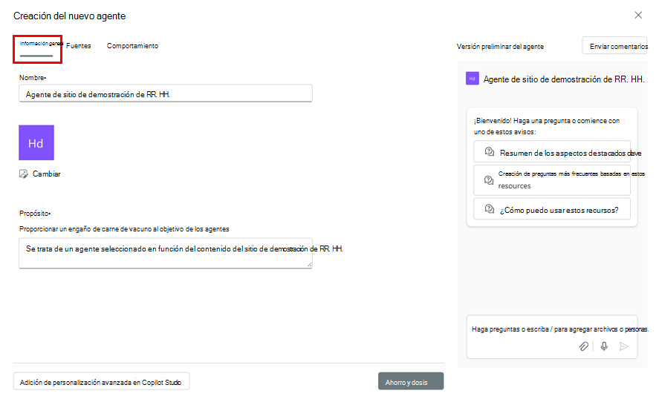The image size is (659, 402).
Task: Open the Comportamiento tab
Action: pyautogui.click(x=132, y=46)
